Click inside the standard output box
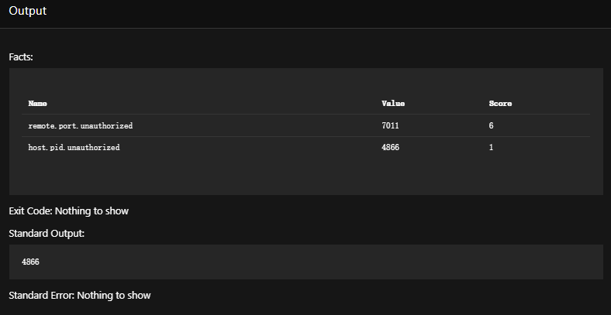This screenshot has width=611, height=315. pos(306,262)
